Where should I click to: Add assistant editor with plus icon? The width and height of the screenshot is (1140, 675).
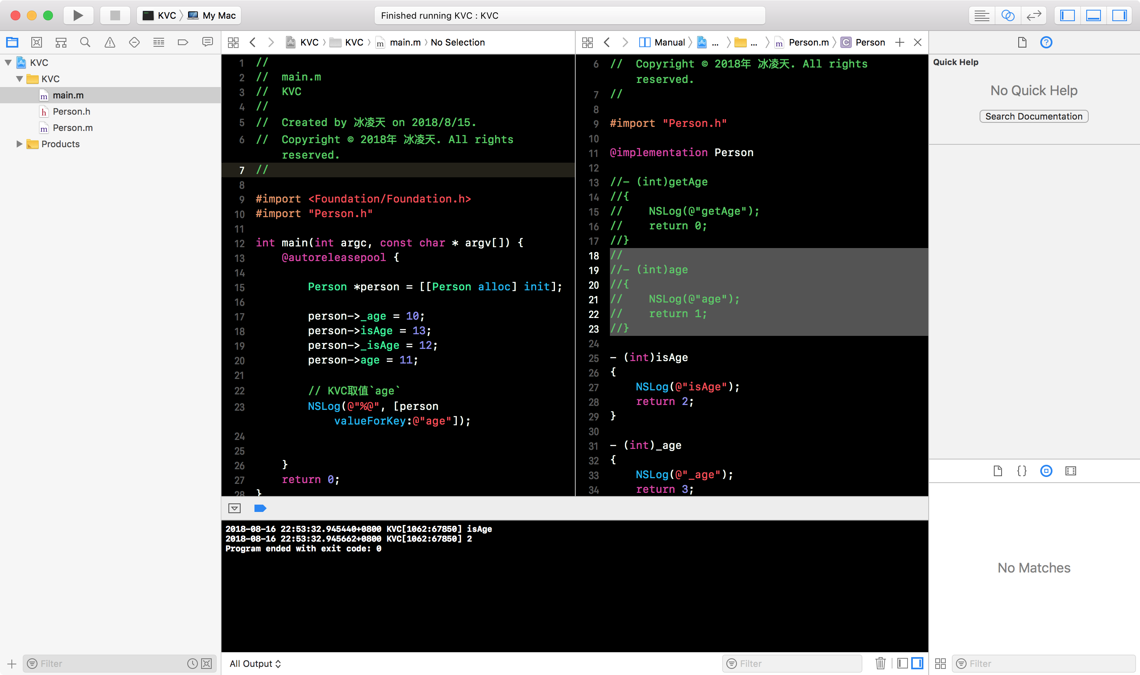(899, 42)
